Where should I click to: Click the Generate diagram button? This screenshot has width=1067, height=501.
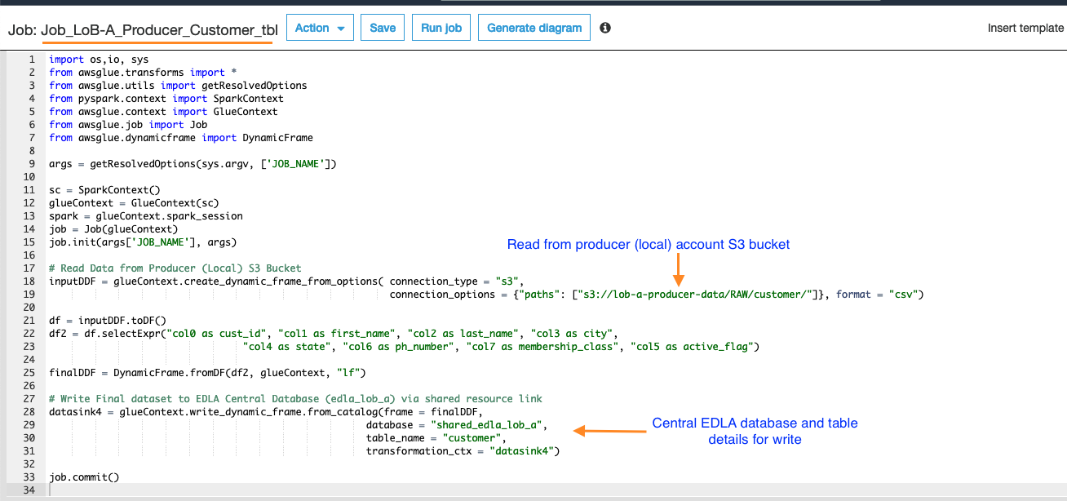534,28
